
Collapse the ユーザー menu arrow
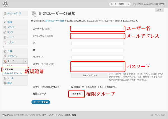(x=25, y=61)
